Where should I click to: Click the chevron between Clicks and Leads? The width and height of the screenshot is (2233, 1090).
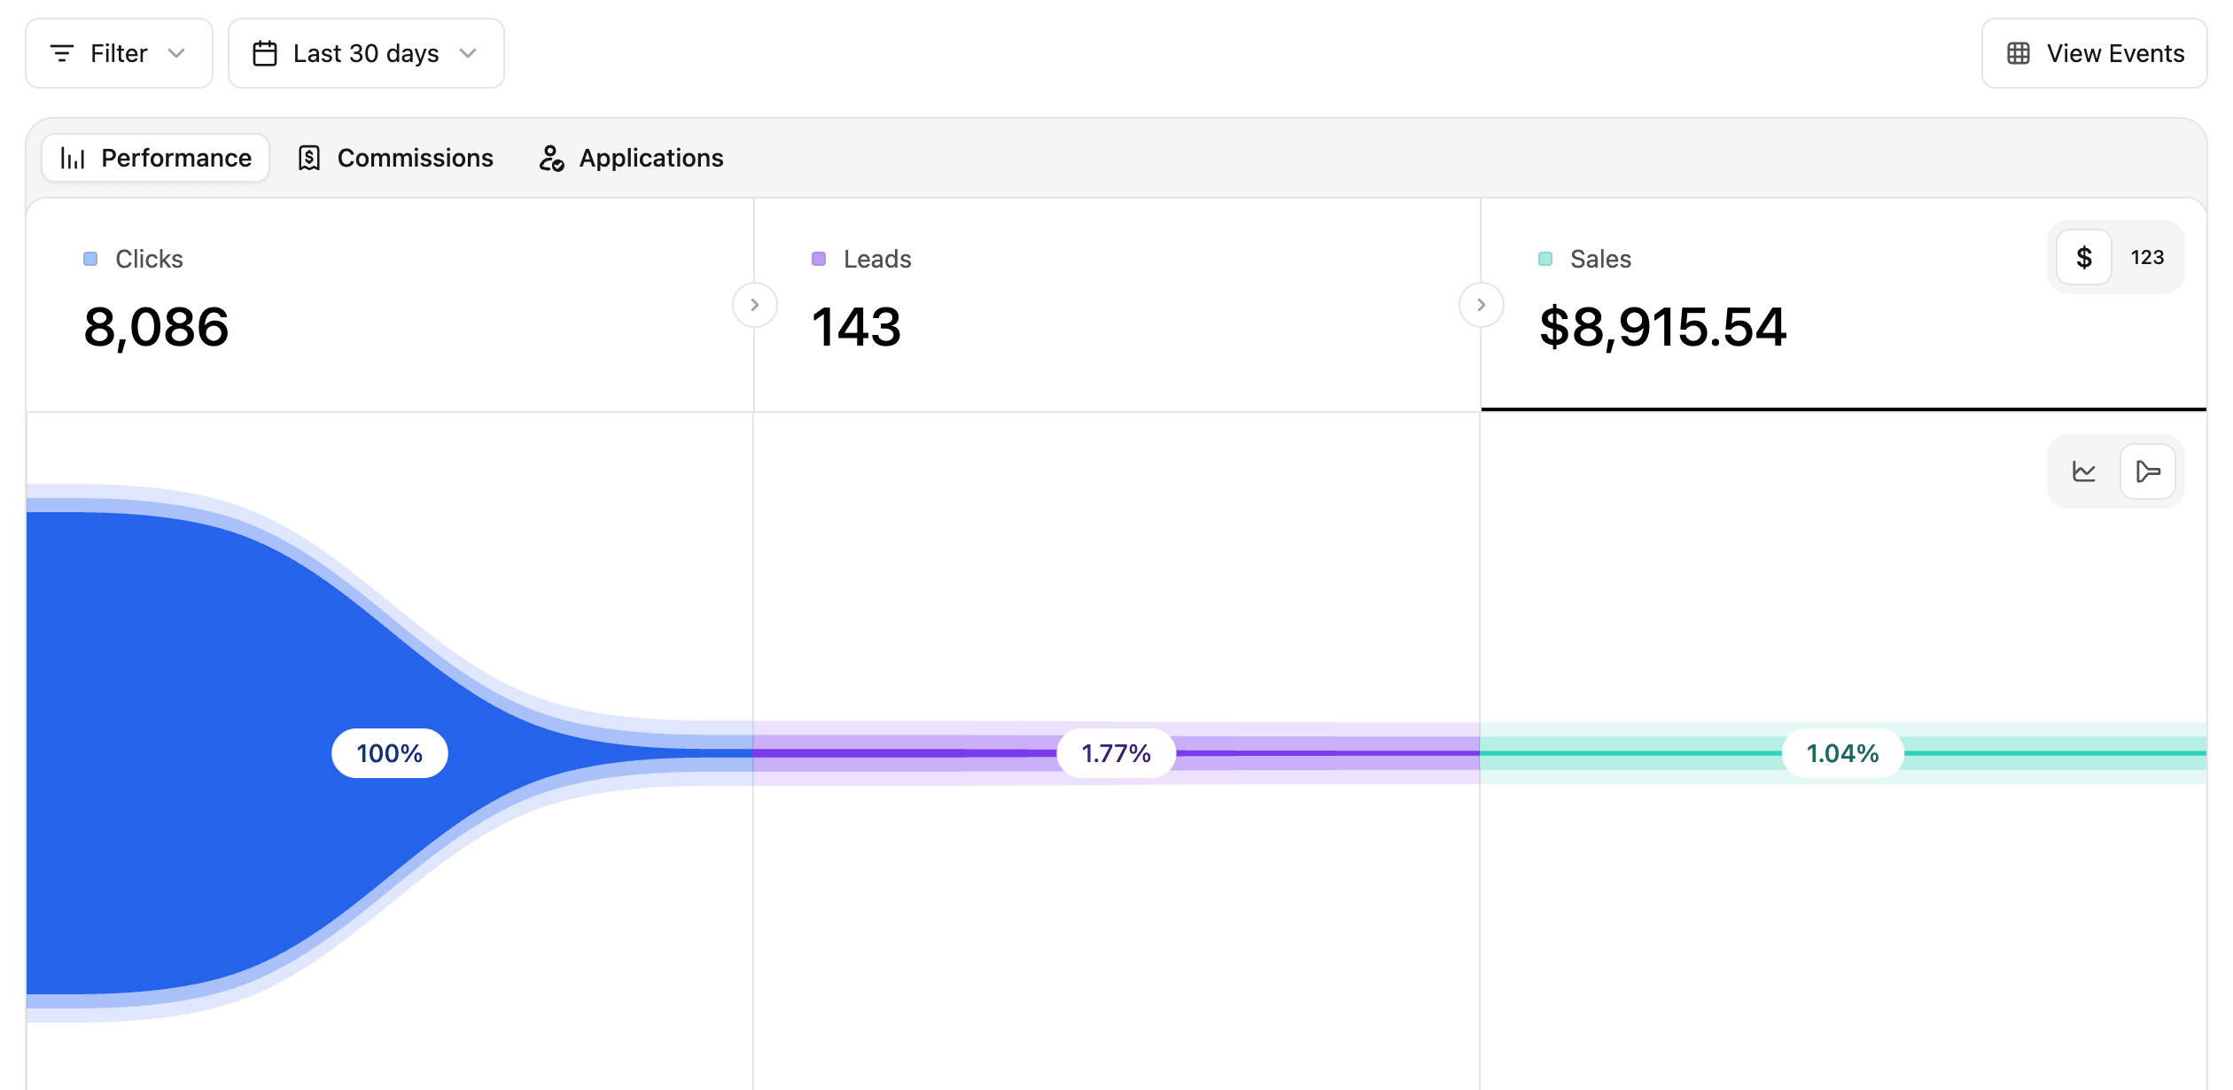pyautogui.click(x=755, y=305)
